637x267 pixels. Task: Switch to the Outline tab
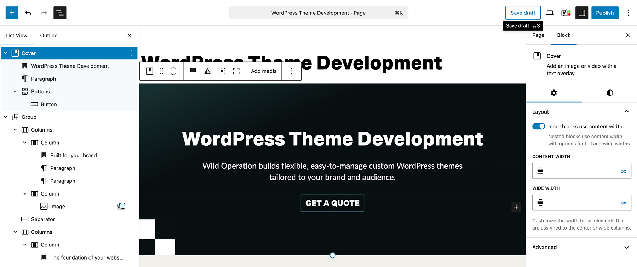click(x=49, y=35)
